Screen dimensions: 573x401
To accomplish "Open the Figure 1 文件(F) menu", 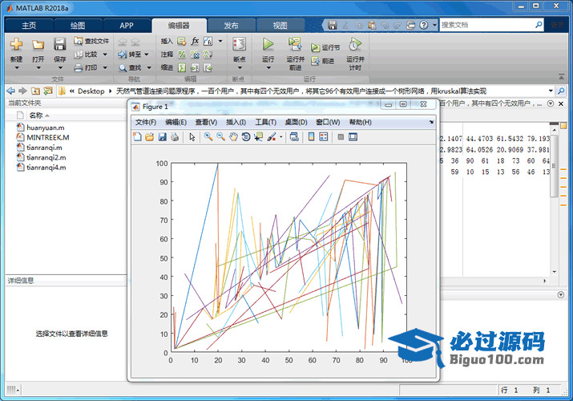I will tap(145, 122).
